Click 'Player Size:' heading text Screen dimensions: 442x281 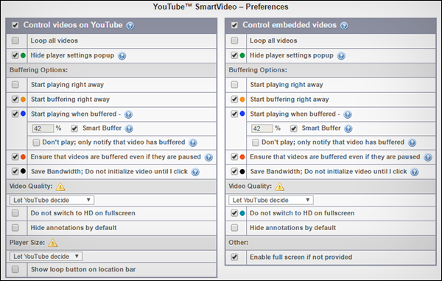coord(27,243)
